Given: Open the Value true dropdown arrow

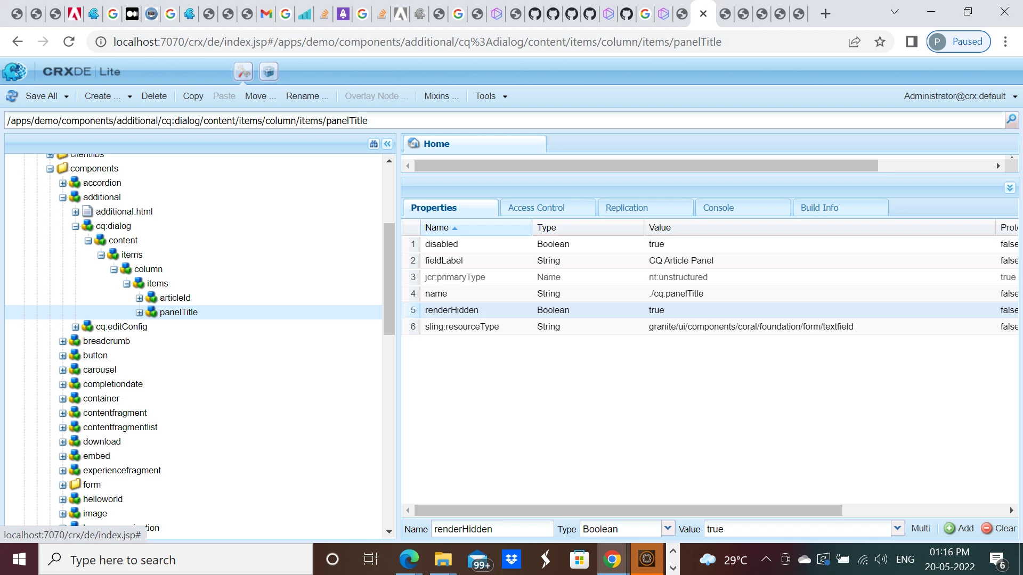Looking at the screenshot, I should coord(898,528).
